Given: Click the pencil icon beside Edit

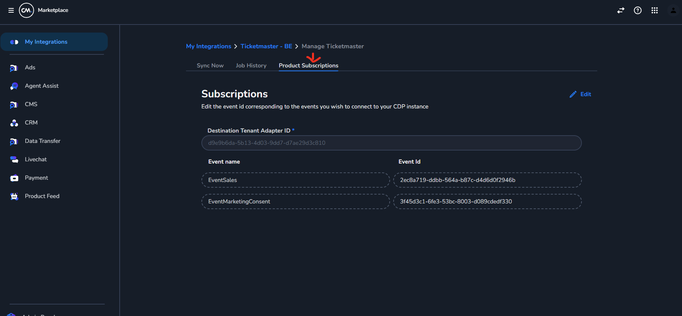Looking at the screenshot, I should pos(573,94).
